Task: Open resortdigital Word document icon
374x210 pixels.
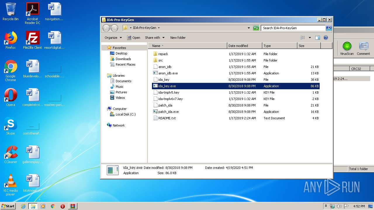Action: click(54, 40)
